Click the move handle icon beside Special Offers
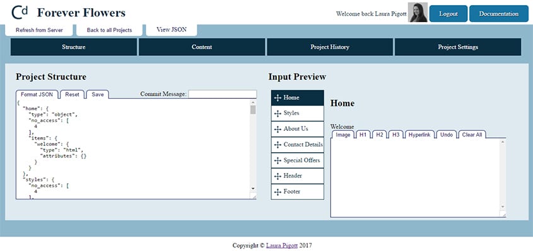 [x=278, y=160]
